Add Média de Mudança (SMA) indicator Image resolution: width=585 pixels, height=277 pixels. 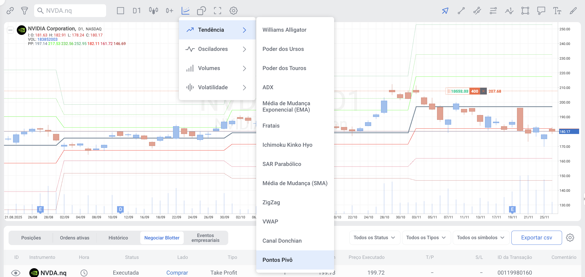pyautogui.click(x=295, y=183)
